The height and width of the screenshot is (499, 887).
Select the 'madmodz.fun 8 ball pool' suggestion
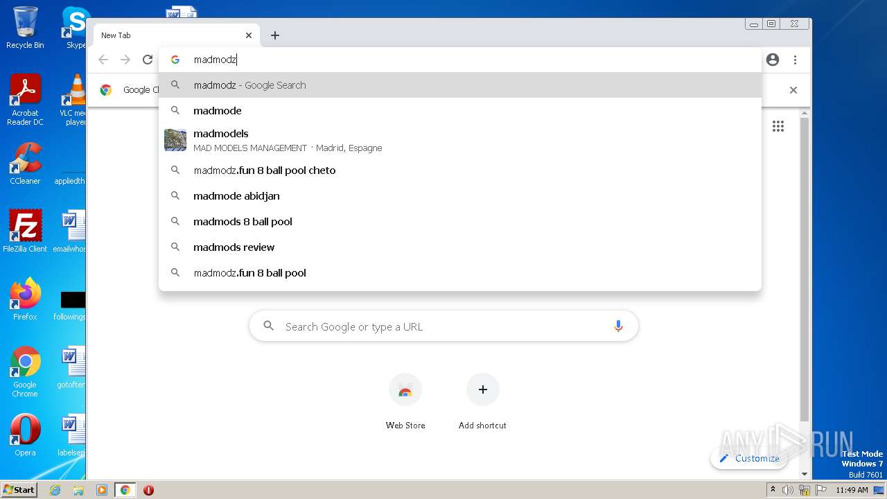point(460,273)
